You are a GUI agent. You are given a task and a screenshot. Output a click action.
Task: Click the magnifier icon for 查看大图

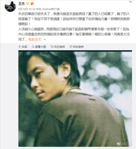pyautogui.click(x=33, y=47)
